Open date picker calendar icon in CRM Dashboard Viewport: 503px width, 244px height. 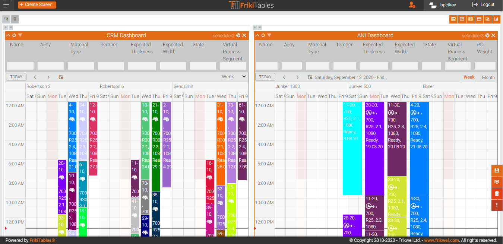tap(61, 77)
